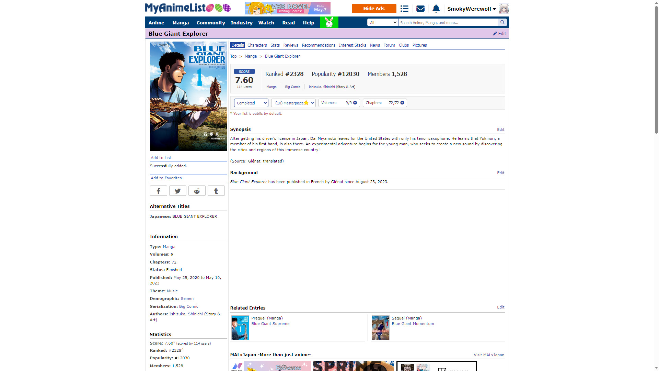Click the Hide Ads button
The width and height of the screenshot is (659, 371).
click(374, 9)
